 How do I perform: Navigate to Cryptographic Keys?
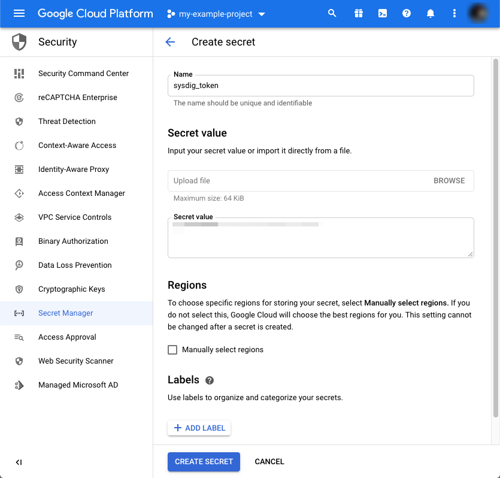[72, 289]
